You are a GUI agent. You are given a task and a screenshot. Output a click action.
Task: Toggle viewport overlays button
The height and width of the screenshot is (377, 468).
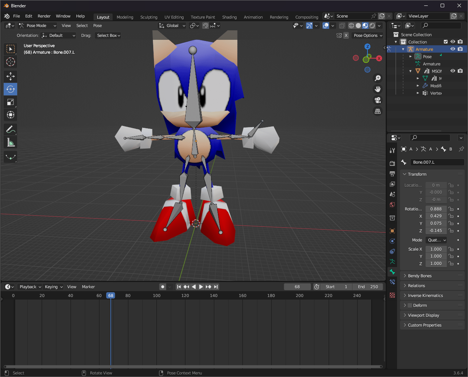pos(326,26)
